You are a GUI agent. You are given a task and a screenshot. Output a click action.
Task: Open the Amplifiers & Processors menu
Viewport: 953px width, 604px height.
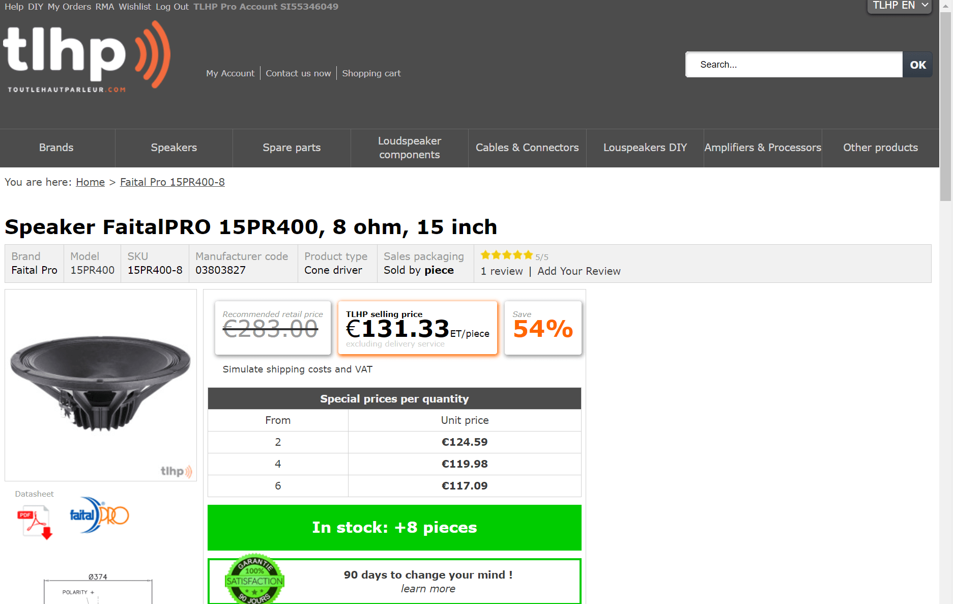(763, 148)
